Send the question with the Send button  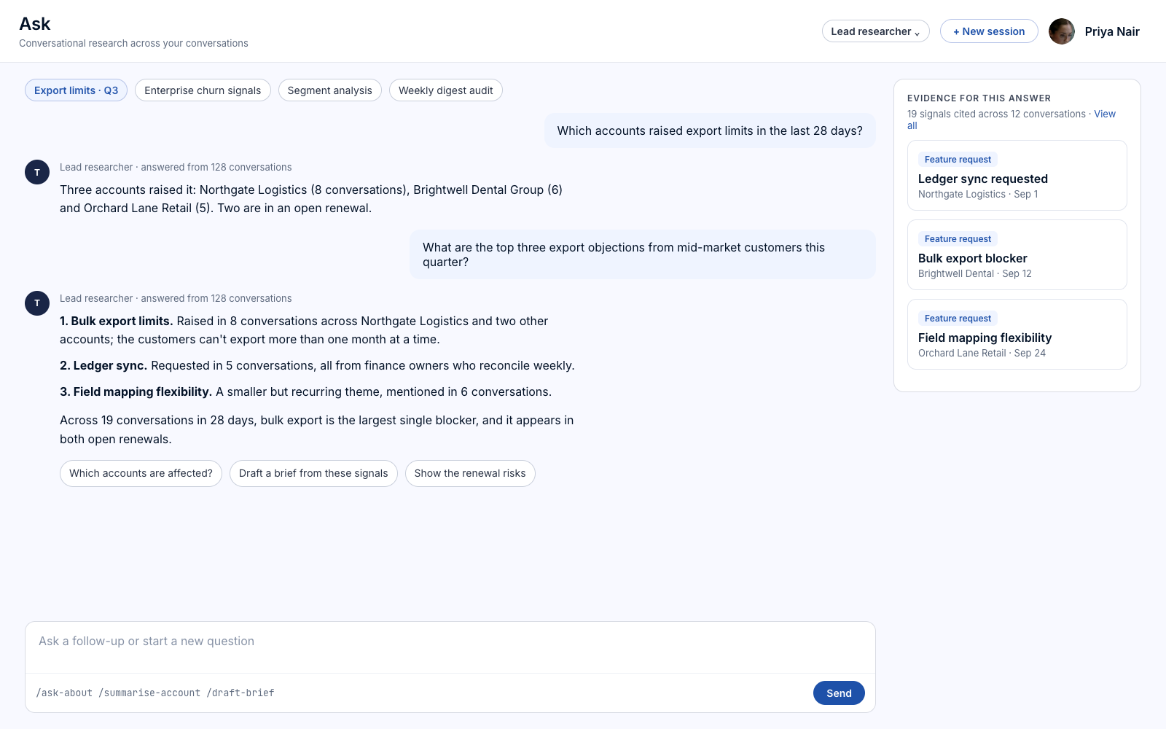tap(839, 693)
